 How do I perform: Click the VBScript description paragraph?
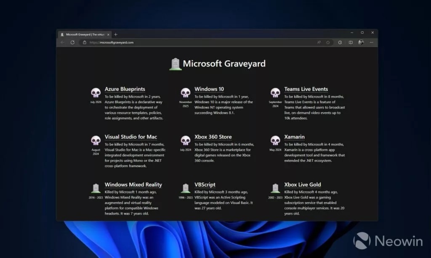point(224,200)
